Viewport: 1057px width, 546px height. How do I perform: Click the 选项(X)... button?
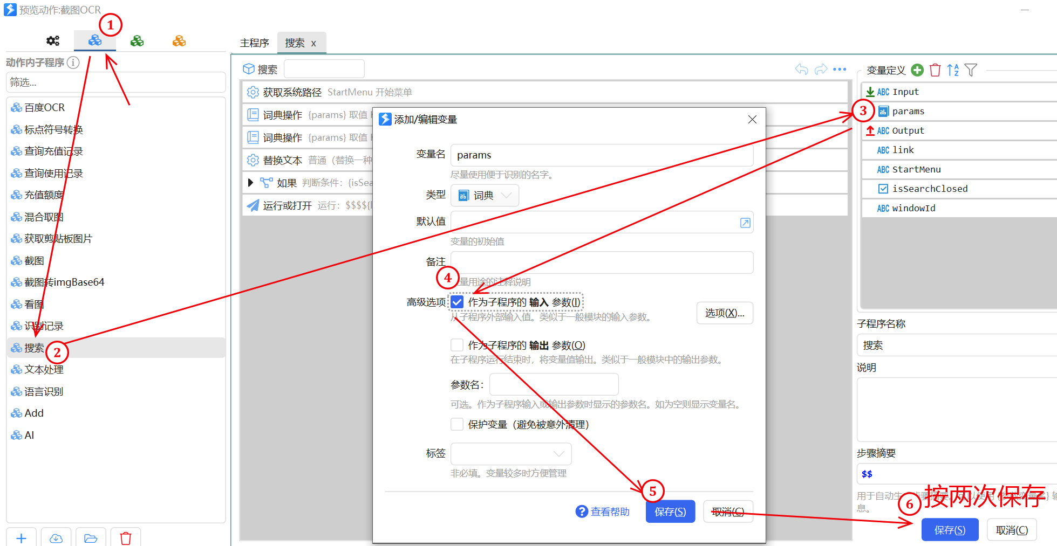725,313
